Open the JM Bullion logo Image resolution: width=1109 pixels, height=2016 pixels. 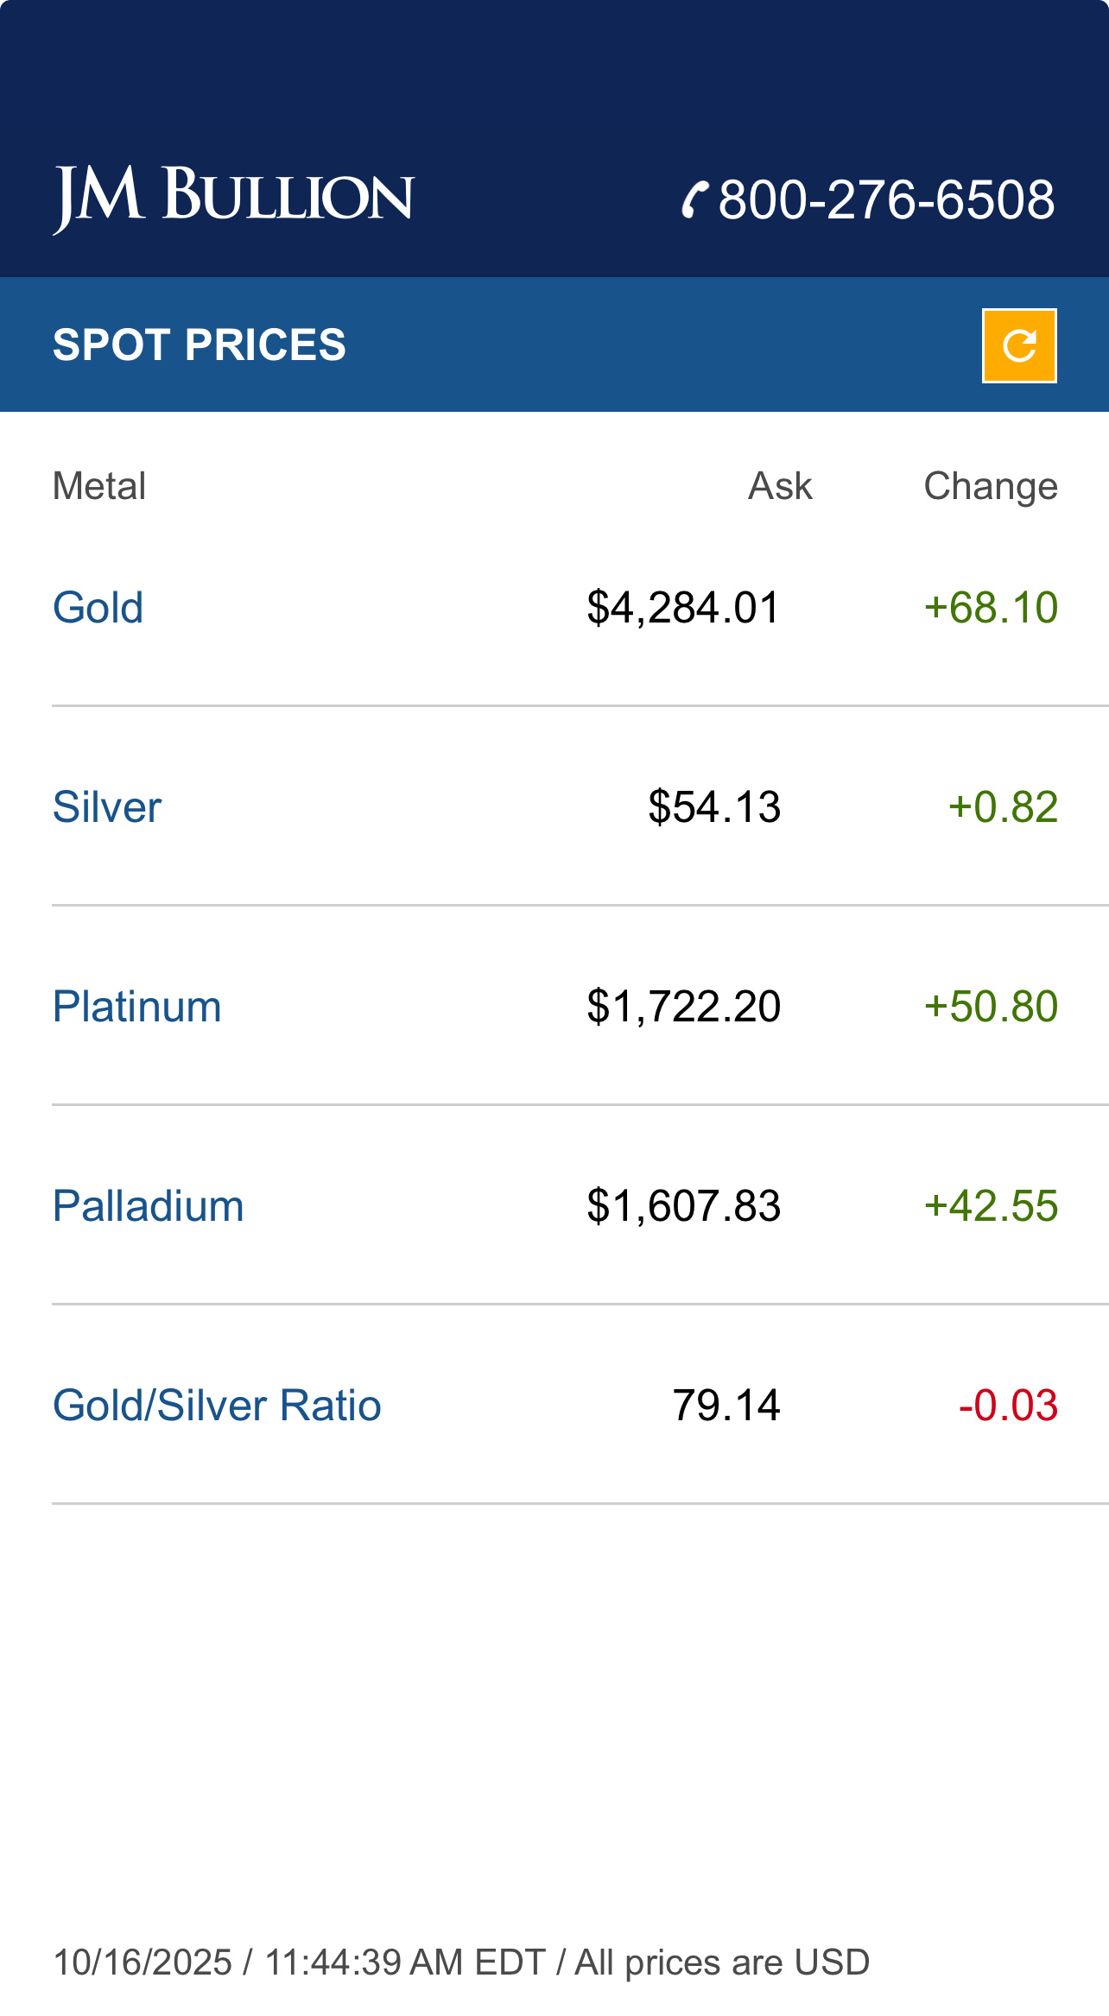[x=233, y=198]
